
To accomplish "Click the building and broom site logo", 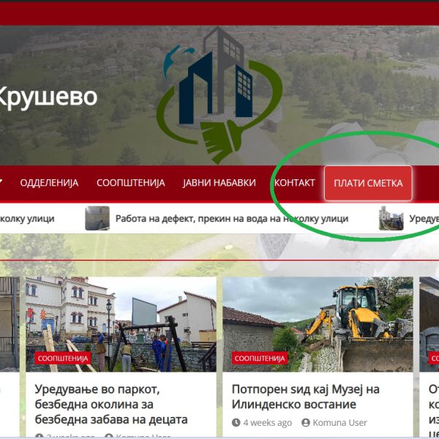I will pos(219,95).
